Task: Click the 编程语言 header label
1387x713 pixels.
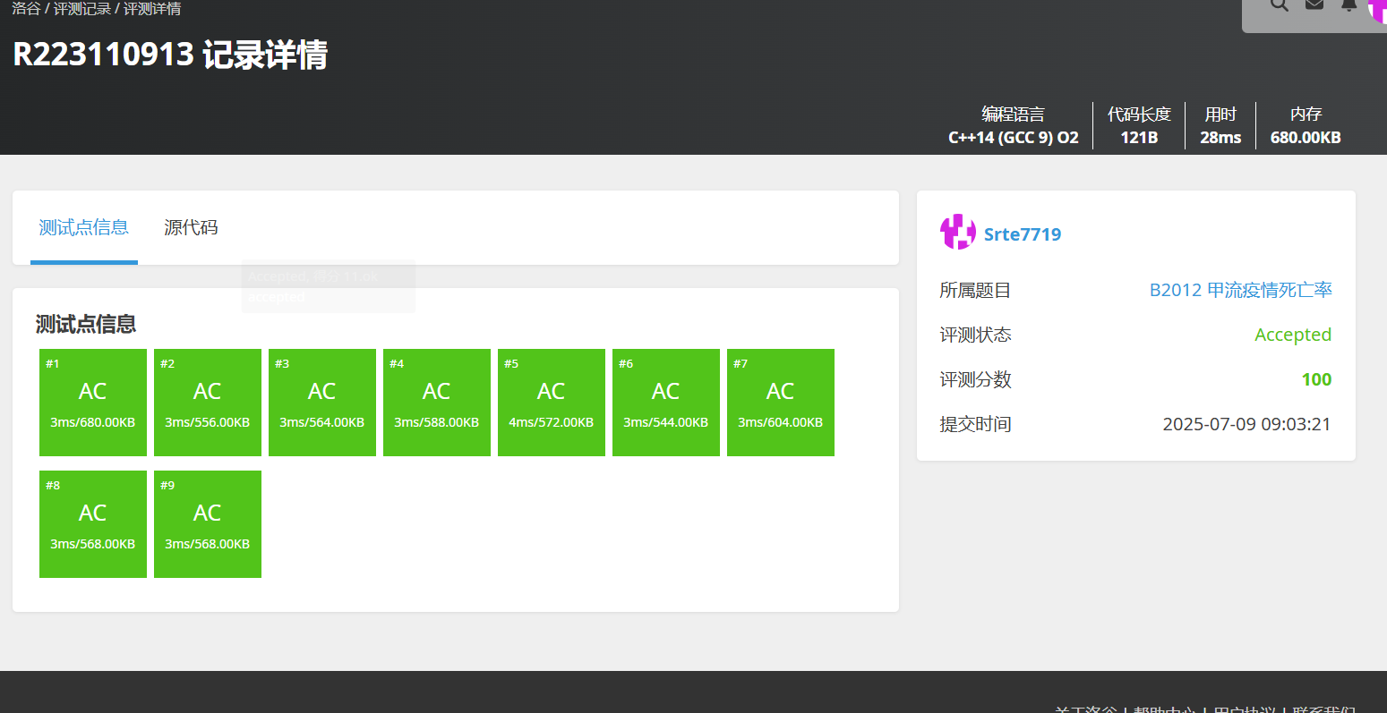Action: click(1013, 114)
